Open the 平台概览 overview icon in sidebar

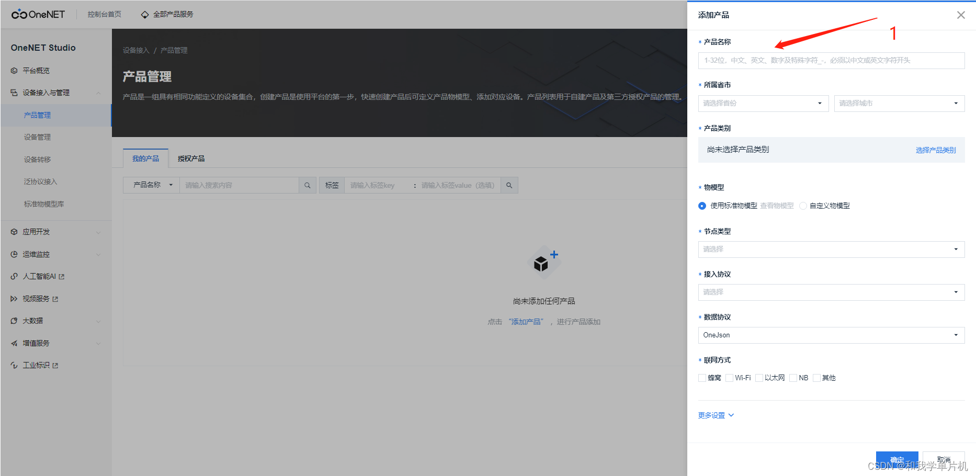[x=14, y=70]
